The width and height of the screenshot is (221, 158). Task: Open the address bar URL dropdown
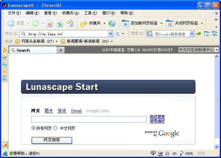tap(111, 34)
